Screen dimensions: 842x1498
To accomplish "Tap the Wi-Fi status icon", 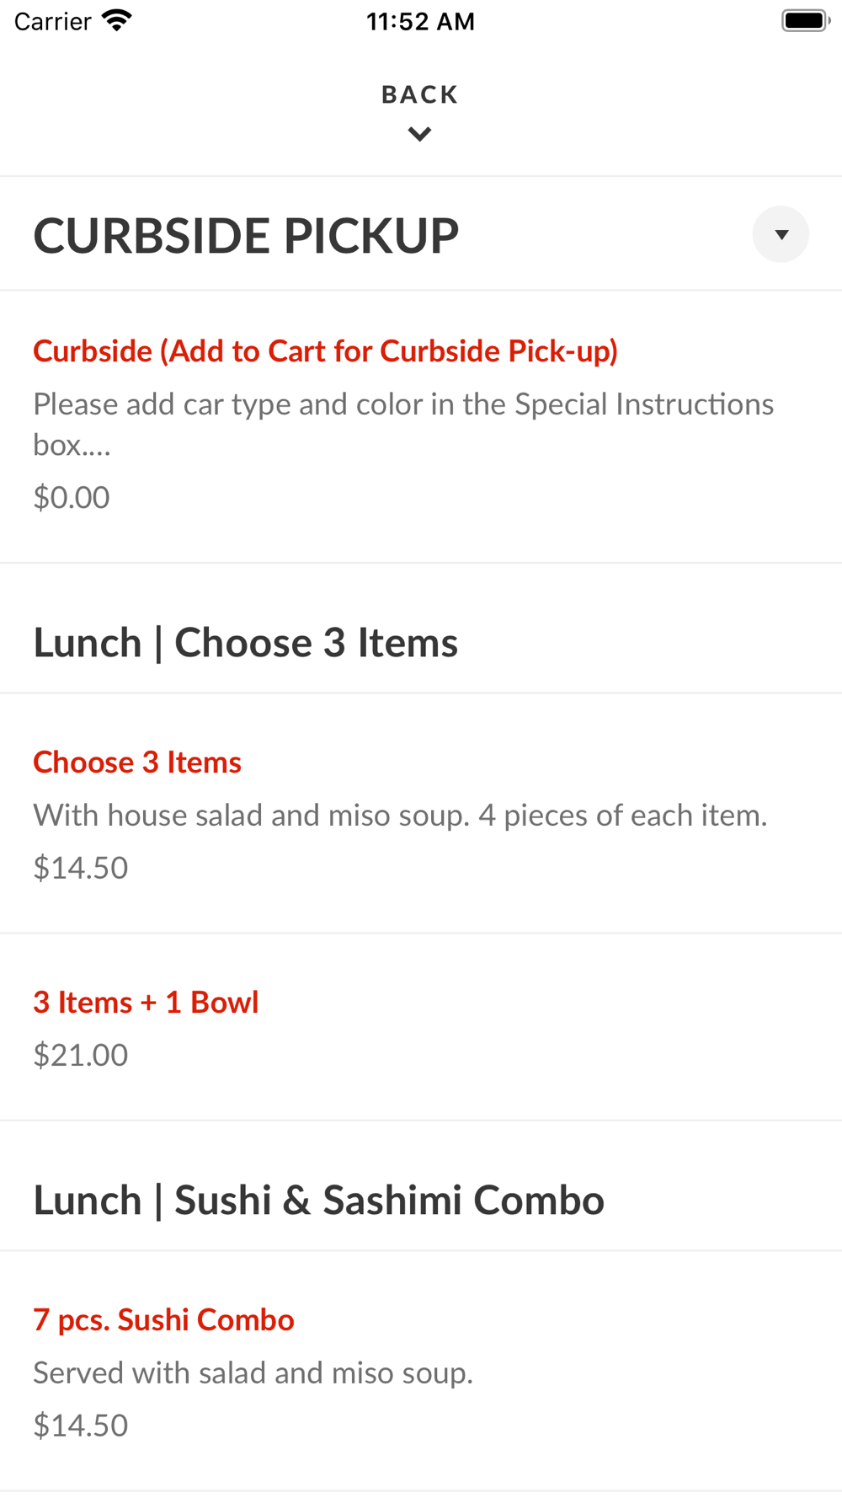I will coord(117,21).
